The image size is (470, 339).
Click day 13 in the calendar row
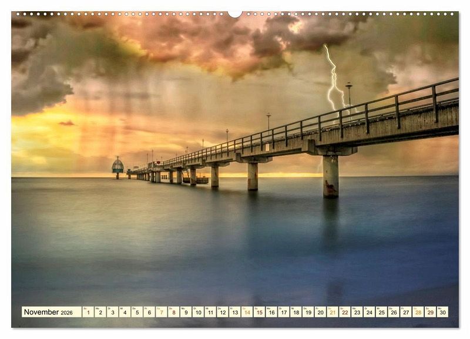235,312
